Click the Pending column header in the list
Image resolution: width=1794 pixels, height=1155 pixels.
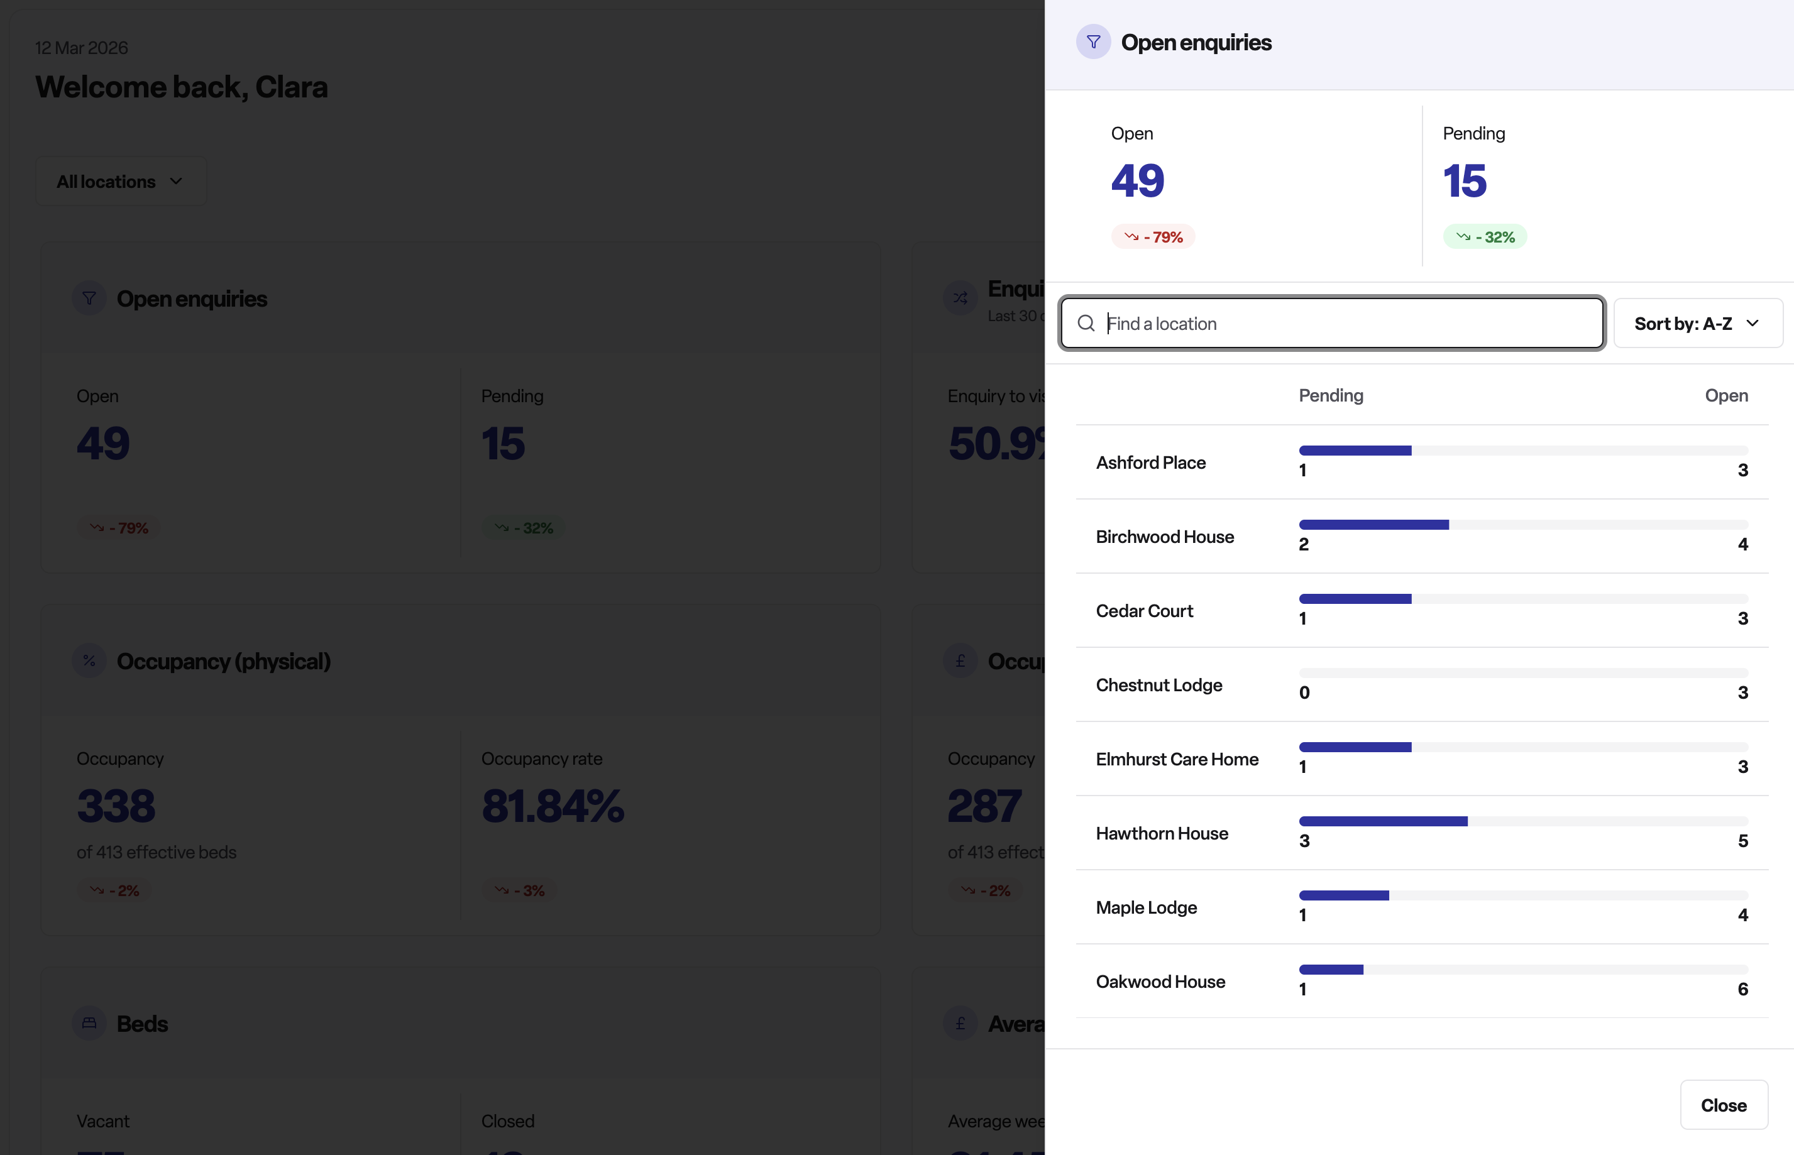point(1331,395)
